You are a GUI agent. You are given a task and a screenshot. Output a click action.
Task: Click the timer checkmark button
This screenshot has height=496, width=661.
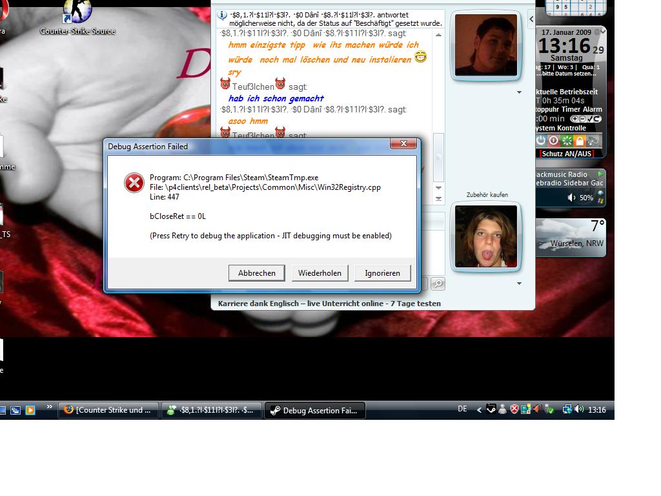pos(590,119)
